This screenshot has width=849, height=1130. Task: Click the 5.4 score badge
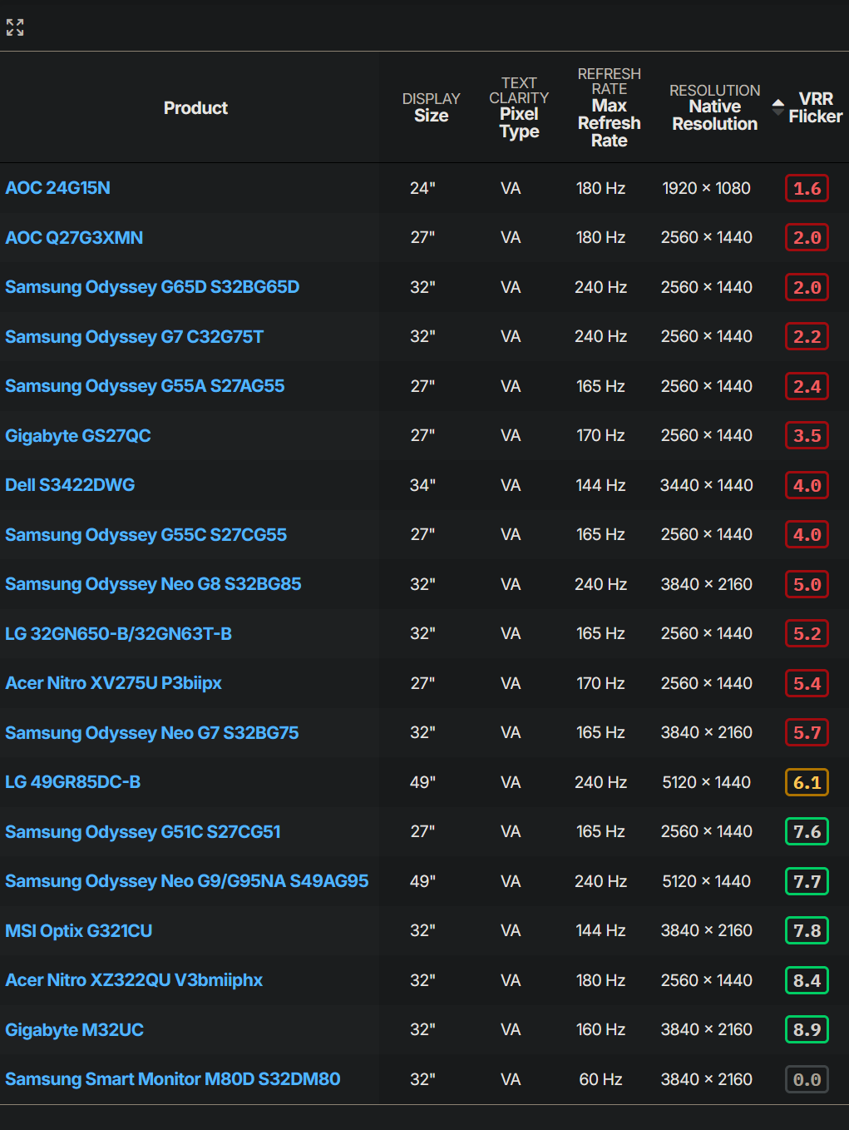(x=807, y=683)
